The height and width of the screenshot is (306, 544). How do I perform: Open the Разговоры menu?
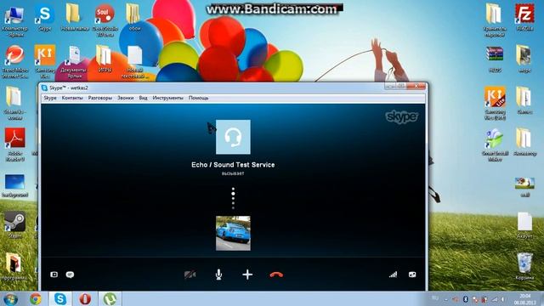pyautogui.click(x=100, y=98)
